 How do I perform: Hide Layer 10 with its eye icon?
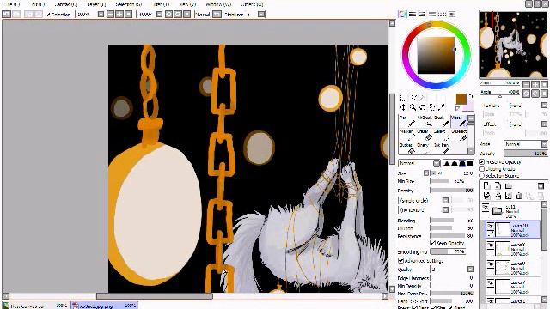pos(491,226)
